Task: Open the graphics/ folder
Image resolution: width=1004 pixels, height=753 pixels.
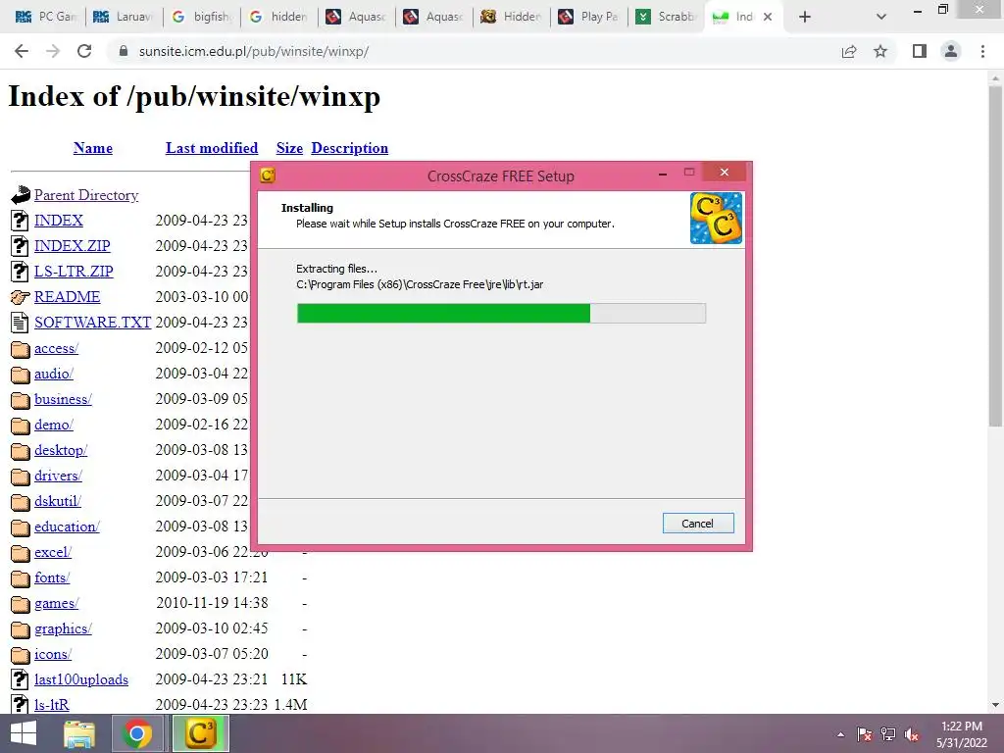Action: tap(63, 628)
